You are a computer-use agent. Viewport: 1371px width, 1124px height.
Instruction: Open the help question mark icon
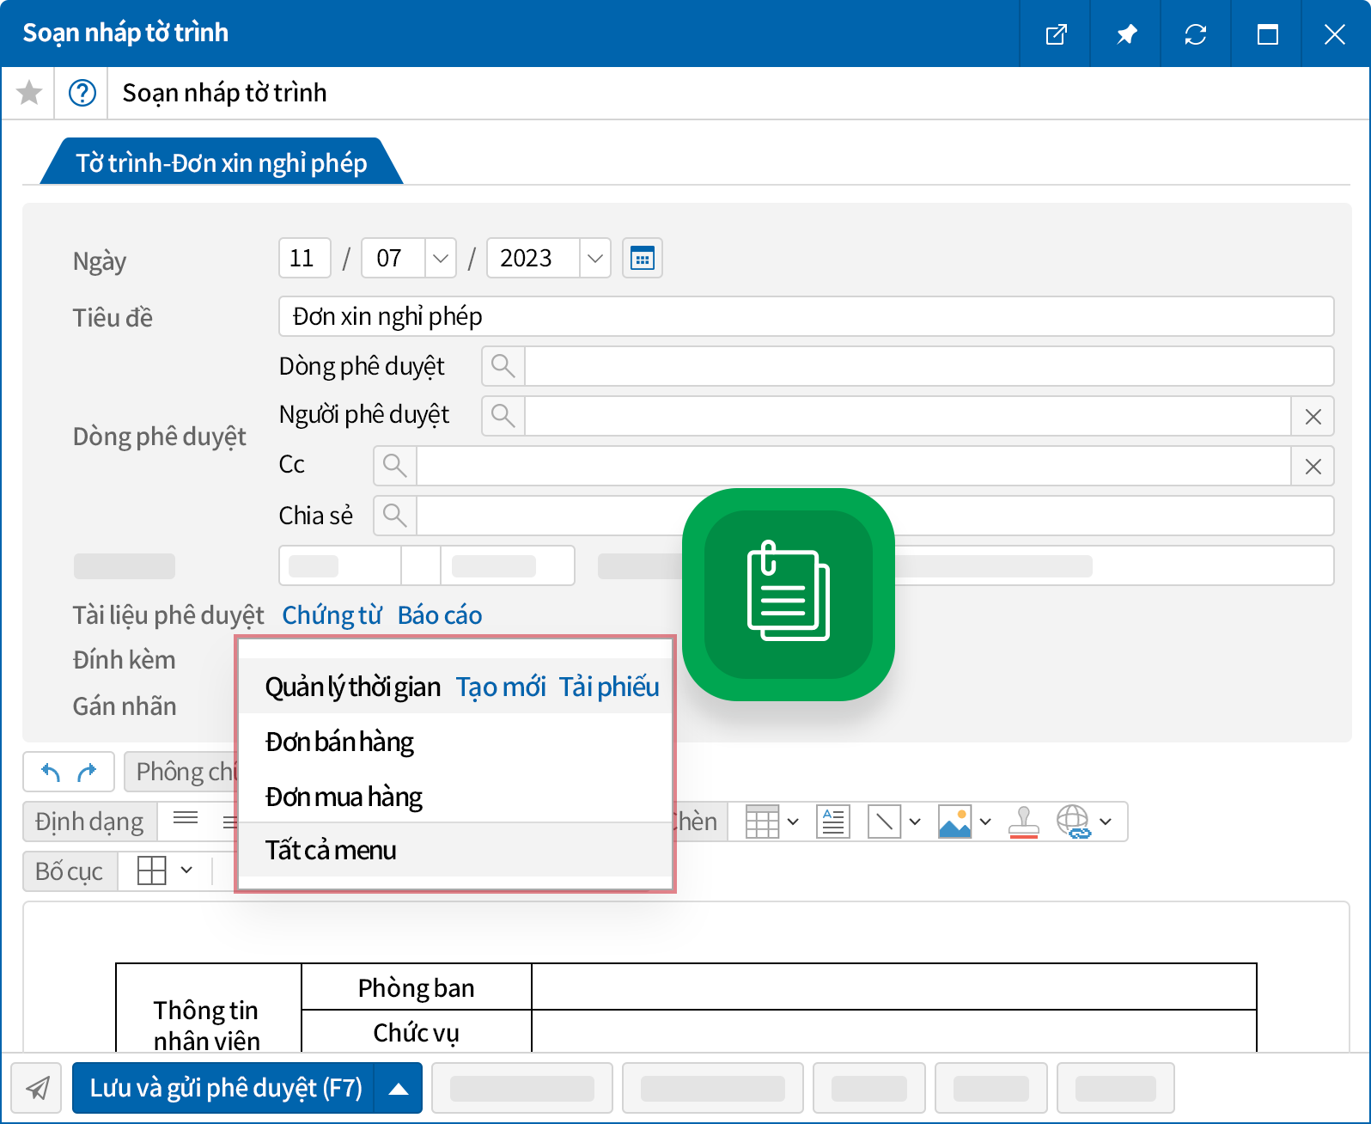(82, 93)
